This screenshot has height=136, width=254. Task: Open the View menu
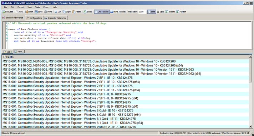coord(30,7)
